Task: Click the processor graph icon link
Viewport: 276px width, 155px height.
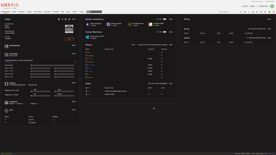Action: 75,62
